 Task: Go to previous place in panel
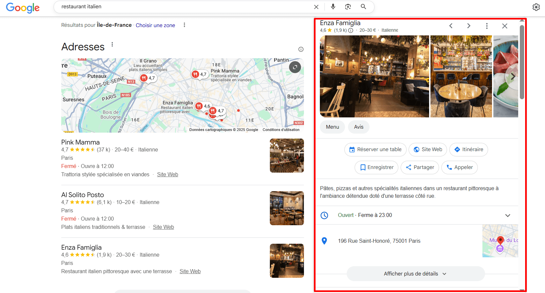451,26
